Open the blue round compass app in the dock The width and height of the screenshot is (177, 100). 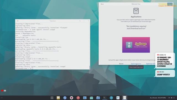[65, 98]
